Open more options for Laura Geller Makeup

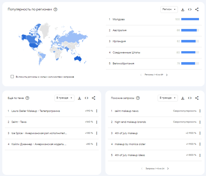pyautogui.click(x=97, y=111)
